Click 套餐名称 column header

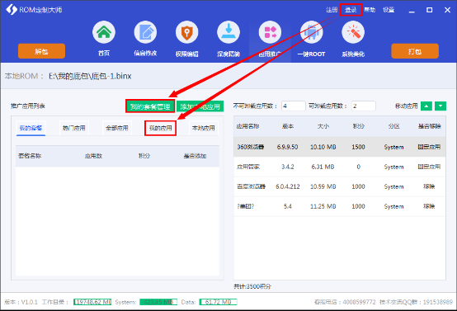pyautogui.click(x=30, y=156)
